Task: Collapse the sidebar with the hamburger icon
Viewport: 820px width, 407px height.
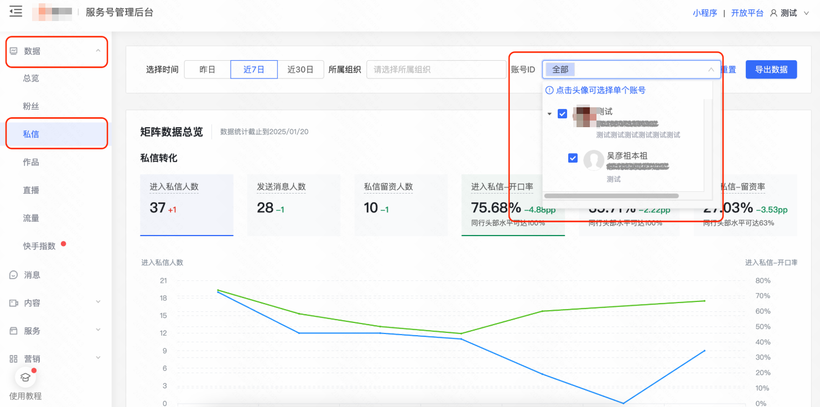Action: 15,11
